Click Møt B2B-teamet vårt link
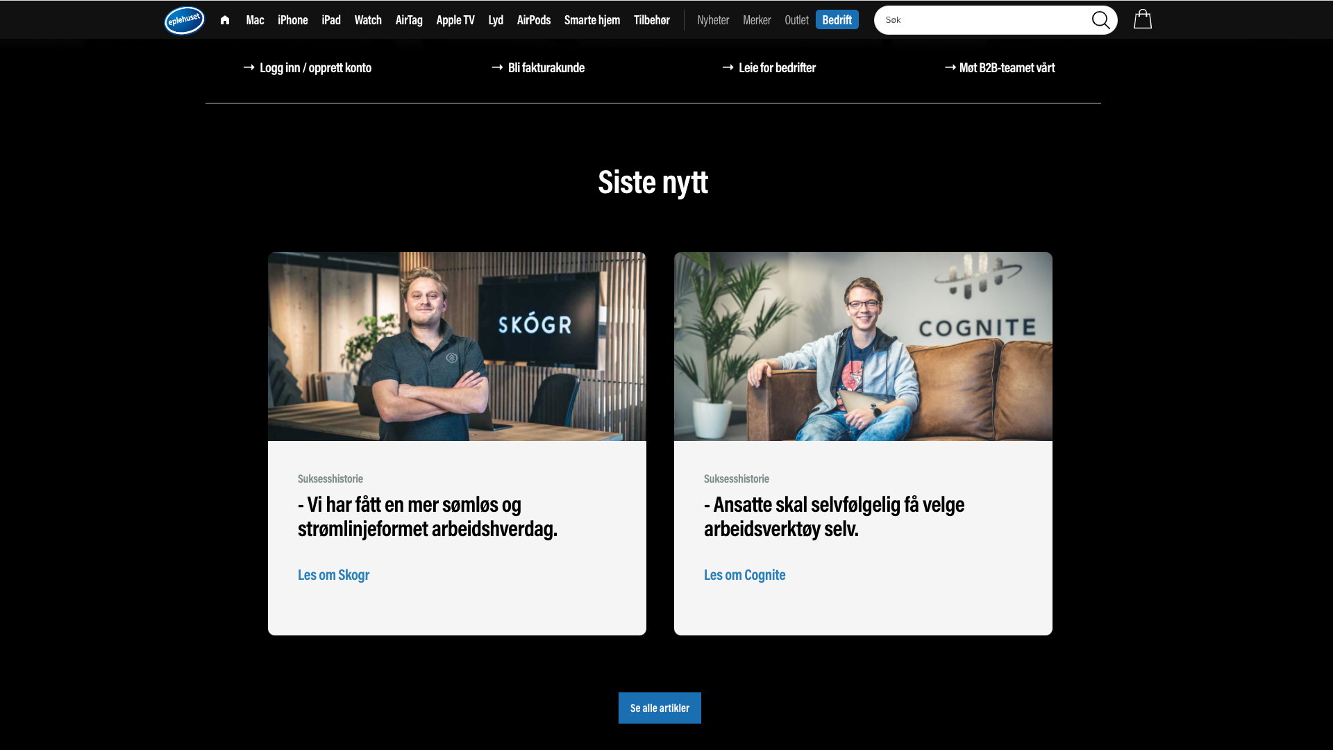The width and height of the screenshot is (1333, 750). click(1000, 68)
